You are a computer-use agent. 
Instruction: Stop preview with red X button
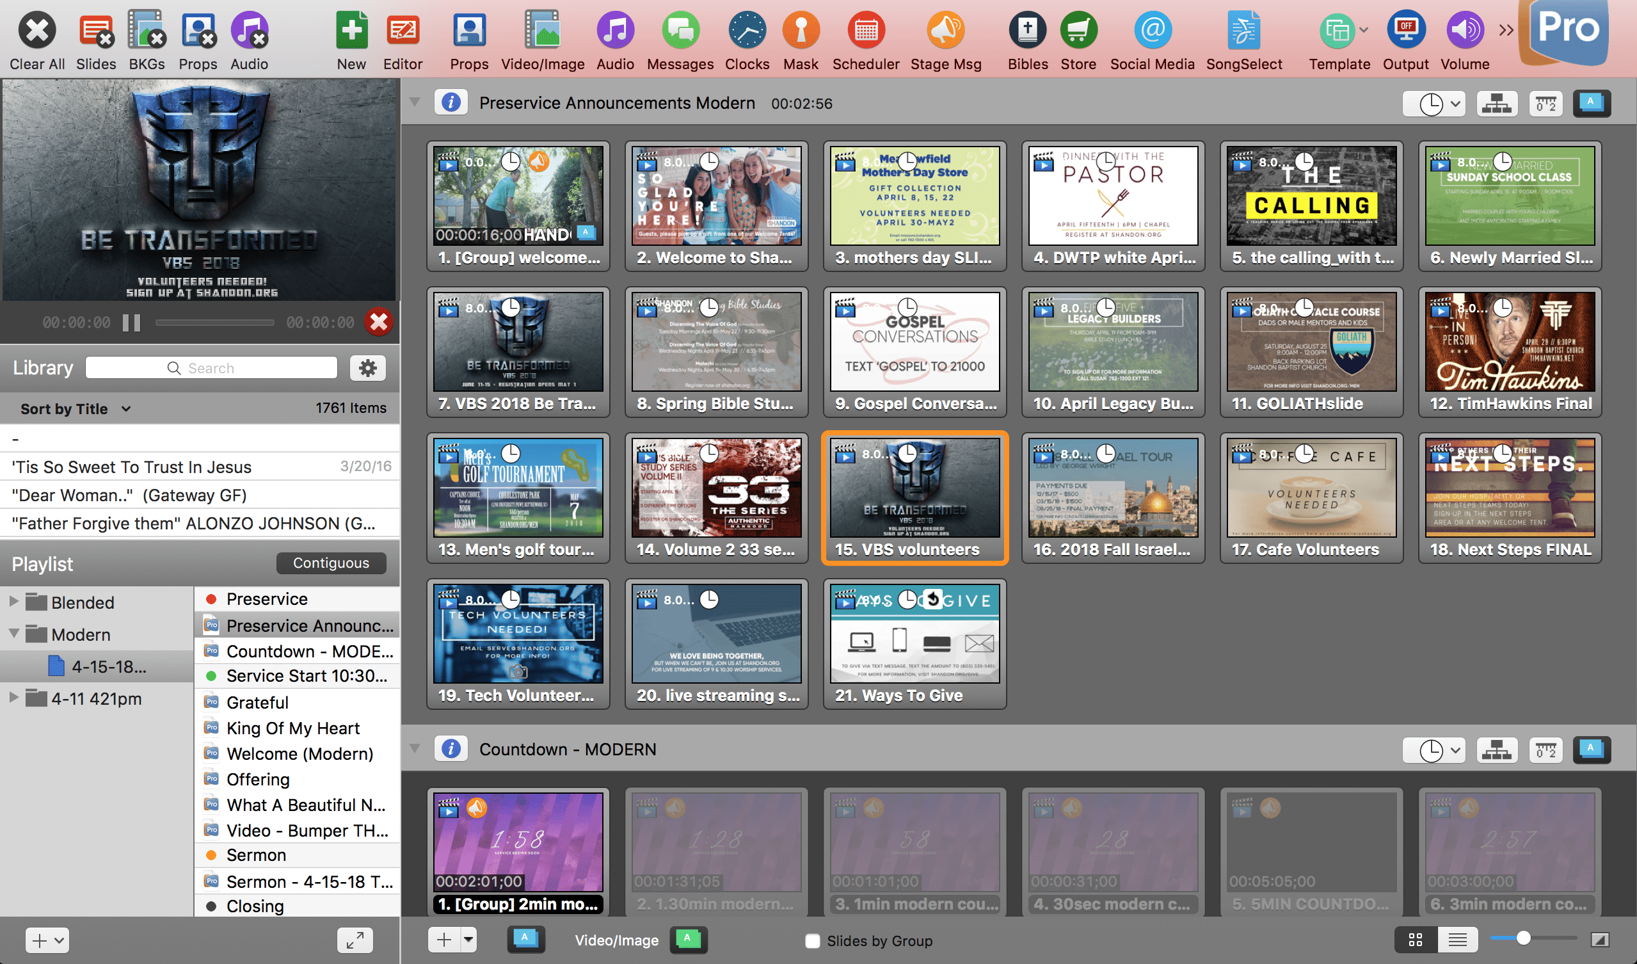tap(379, 322)
